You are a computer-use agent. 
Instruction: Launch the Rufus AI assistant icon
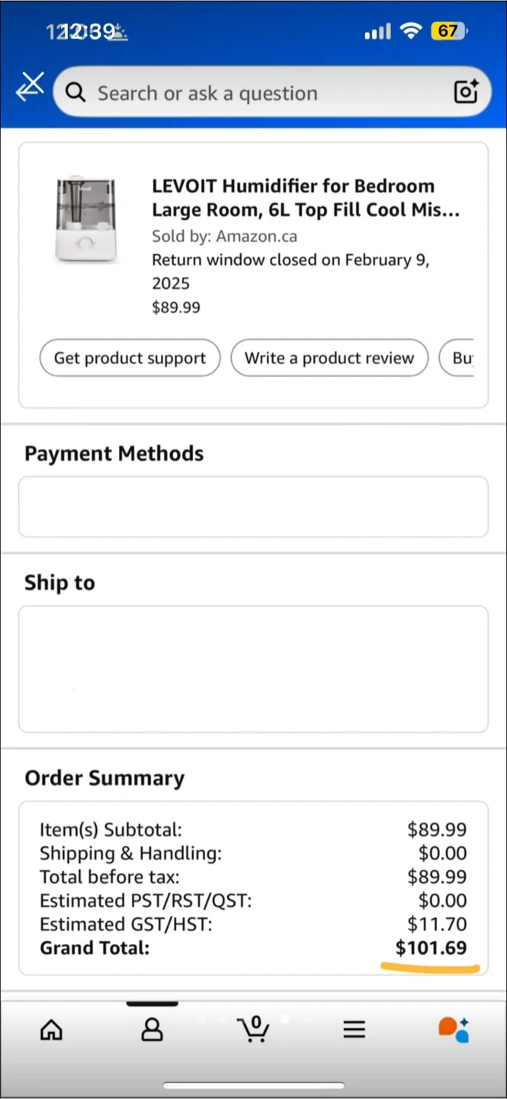click(454, 1029)
